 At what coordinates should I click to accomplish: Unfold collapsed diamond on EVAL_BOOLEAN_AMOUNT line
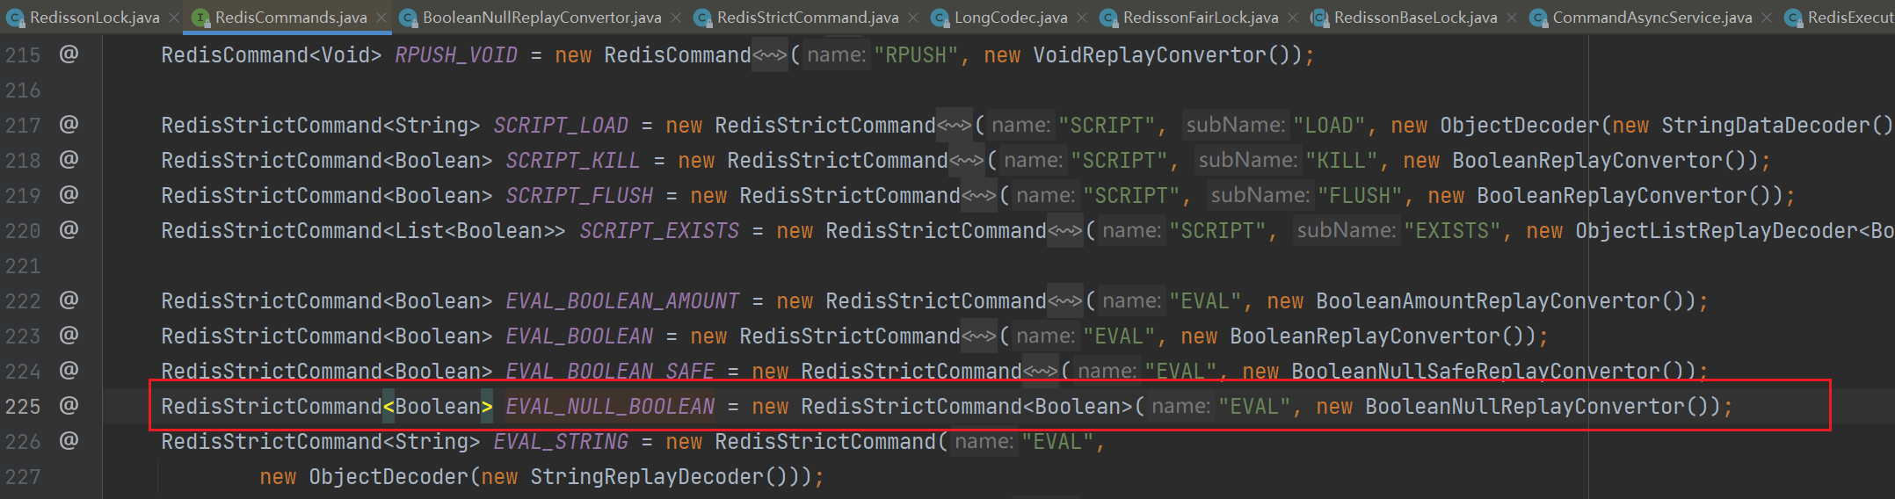1065,301
